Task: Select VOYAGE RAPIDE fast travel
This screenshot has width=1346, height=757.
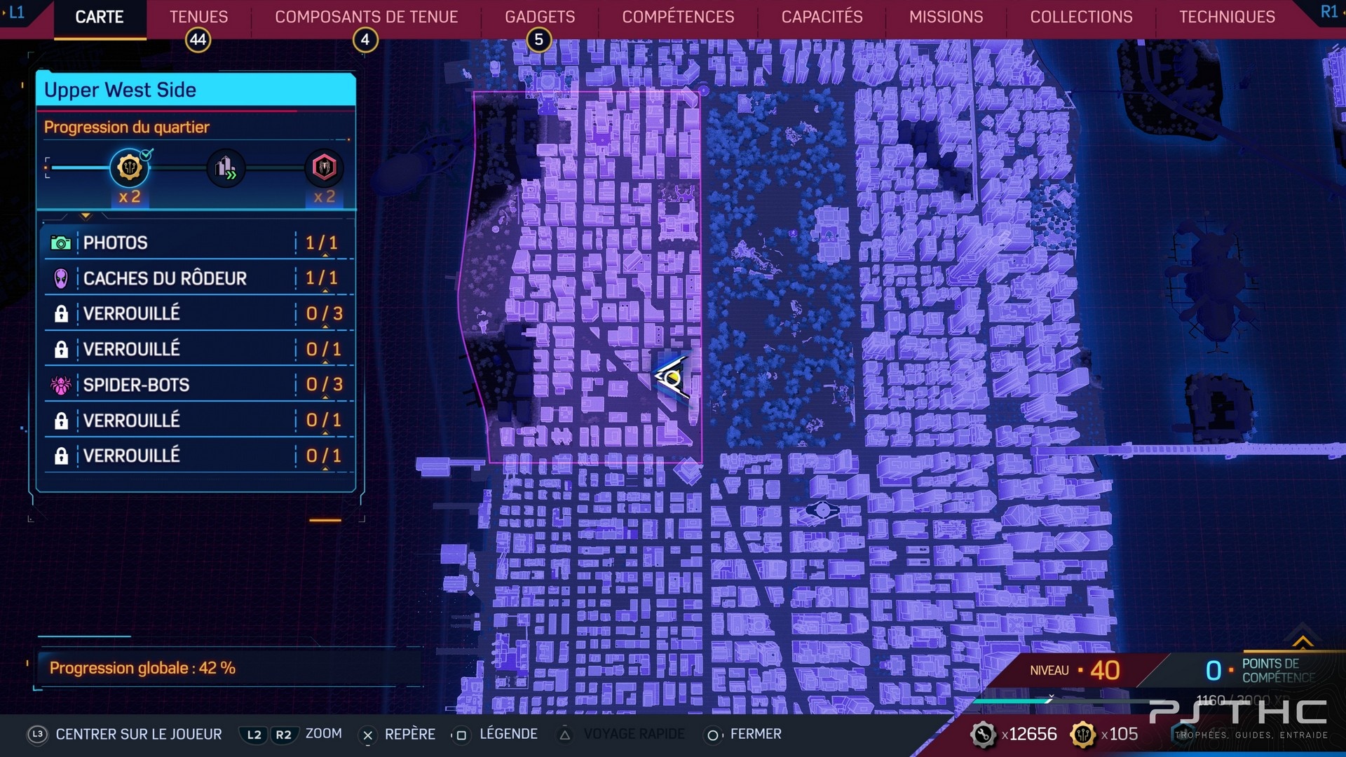Action: click(634, 734)
